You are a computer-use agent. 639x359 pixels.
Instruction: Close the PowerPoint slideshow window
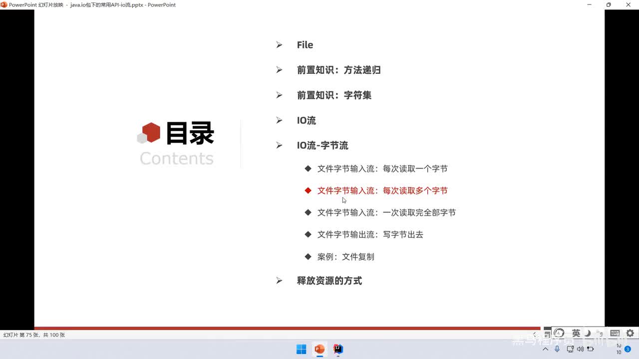click(x=629, y=4)
